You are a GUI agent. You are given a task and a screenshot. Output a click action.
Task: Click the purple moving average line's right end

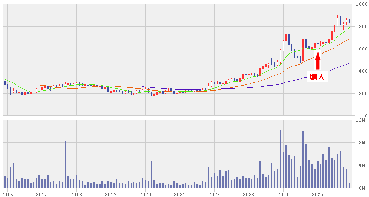348,63
